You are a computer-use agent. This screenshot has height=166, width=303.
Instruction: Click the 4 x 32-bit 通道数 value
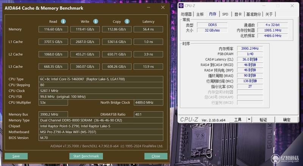tap(273, 25)
